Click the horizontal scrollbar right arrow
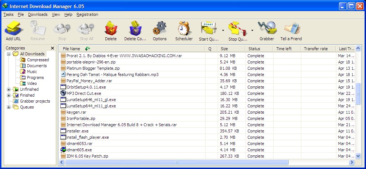This screenshot has width=366, height=169. 352,162
